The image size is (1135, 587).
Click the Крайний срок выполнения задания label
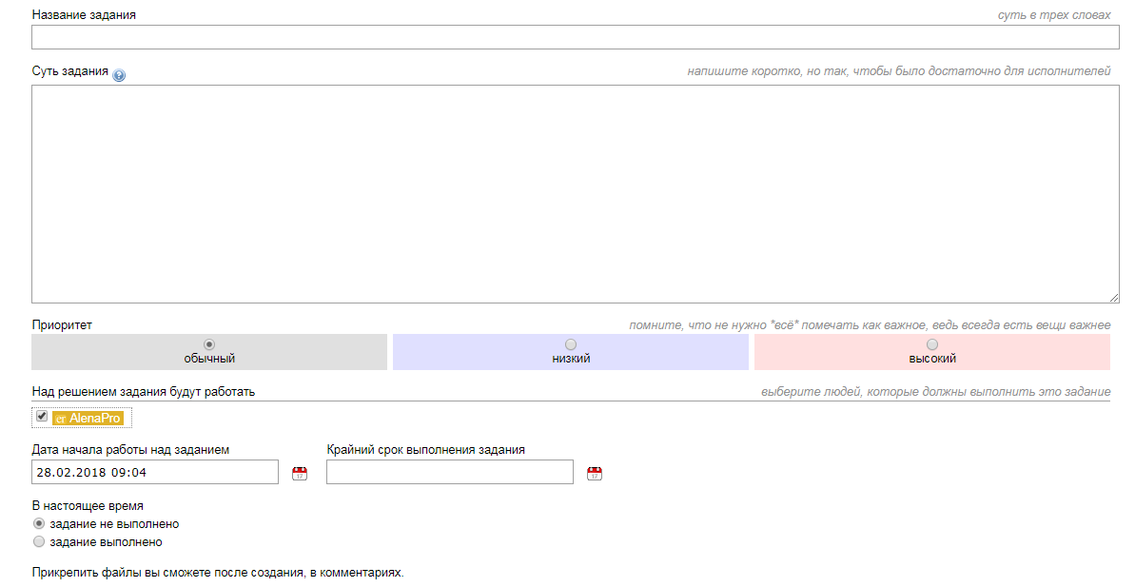pyautogui.click(x=425, y=449)
